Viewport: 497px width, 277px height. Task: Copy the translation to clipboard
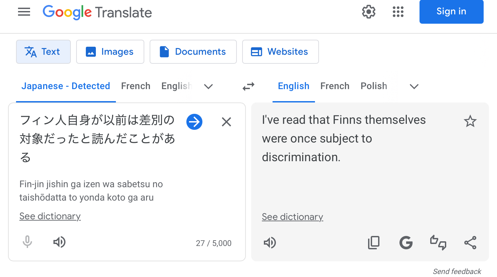click(x=374, y=243)
